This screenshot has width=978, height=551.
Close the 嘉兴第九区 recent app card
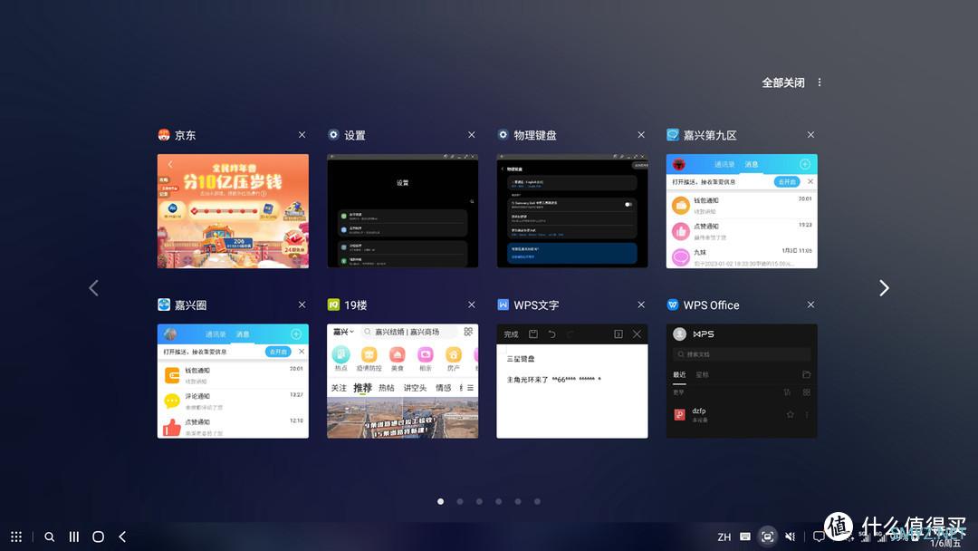pyautogui.click(x=810, y=135)
